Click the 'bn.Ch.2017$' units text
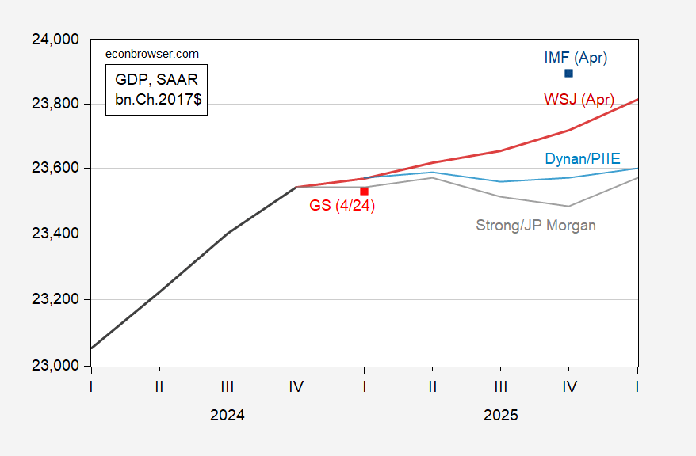Screen dimensions: 696x456 (x=159, y=99)
